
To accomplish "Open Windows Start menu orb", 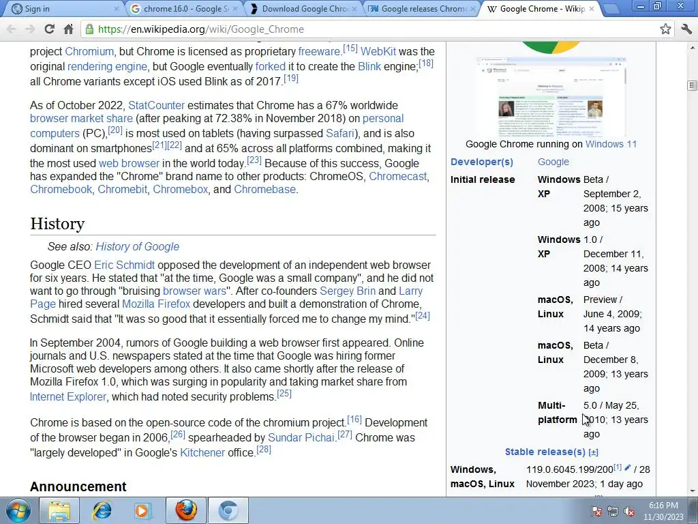I will coord(18,510).
